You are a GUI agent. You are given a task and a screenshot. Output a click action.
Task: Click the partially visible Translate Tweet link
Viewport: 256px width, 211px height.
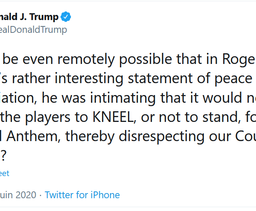tap(4, 173)
